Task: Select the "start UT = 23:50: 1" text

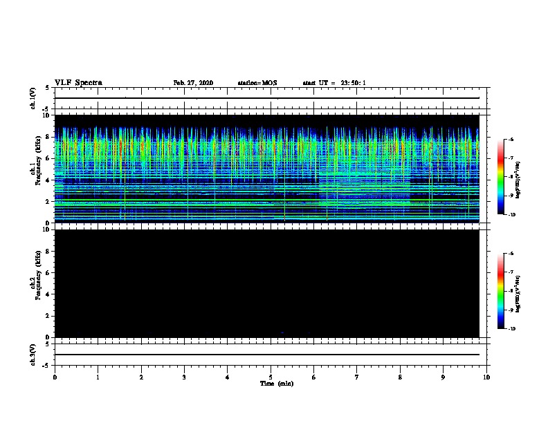Action: (334, 83)
